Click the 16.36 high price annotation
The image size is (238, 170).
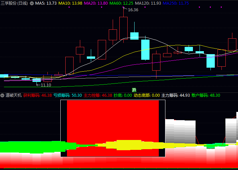click(x=133, y=10)
